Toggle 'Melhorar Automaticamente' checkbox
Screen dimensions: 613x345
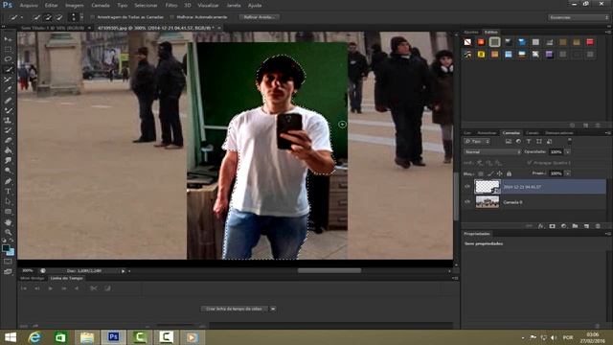tap(172, 17)
